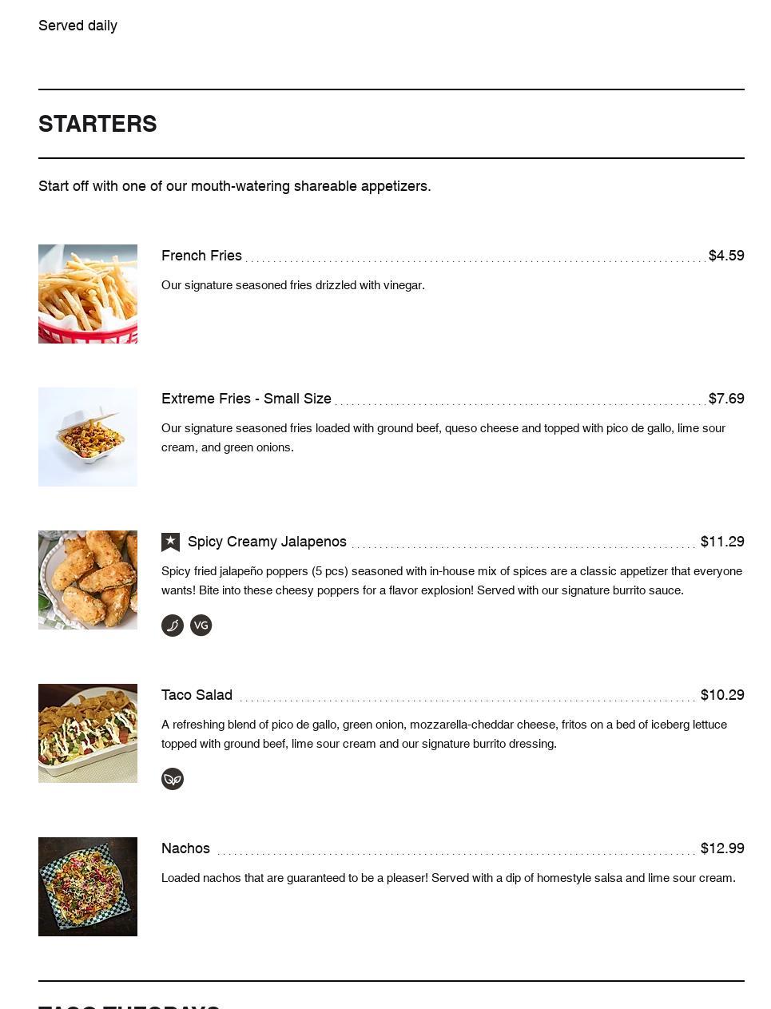Select the French Fries item name

pos(201,256)
